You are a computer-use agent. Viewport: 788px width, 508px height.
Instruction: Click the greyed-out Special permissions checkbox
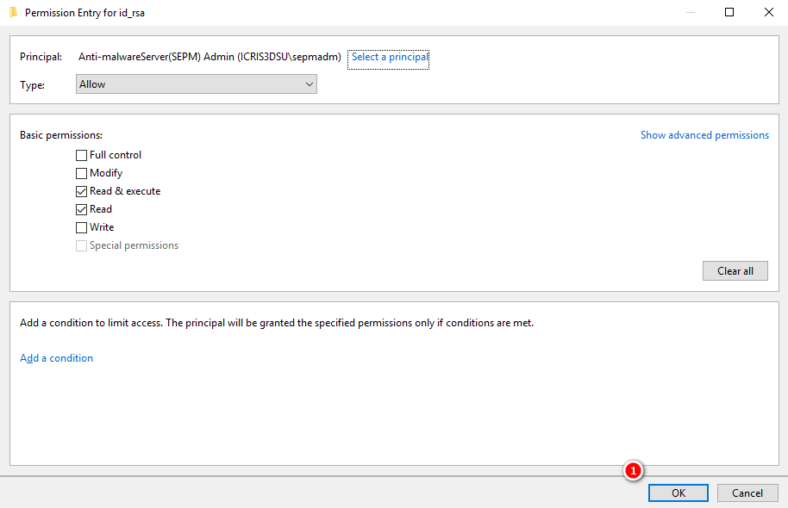tap(82, 246)
